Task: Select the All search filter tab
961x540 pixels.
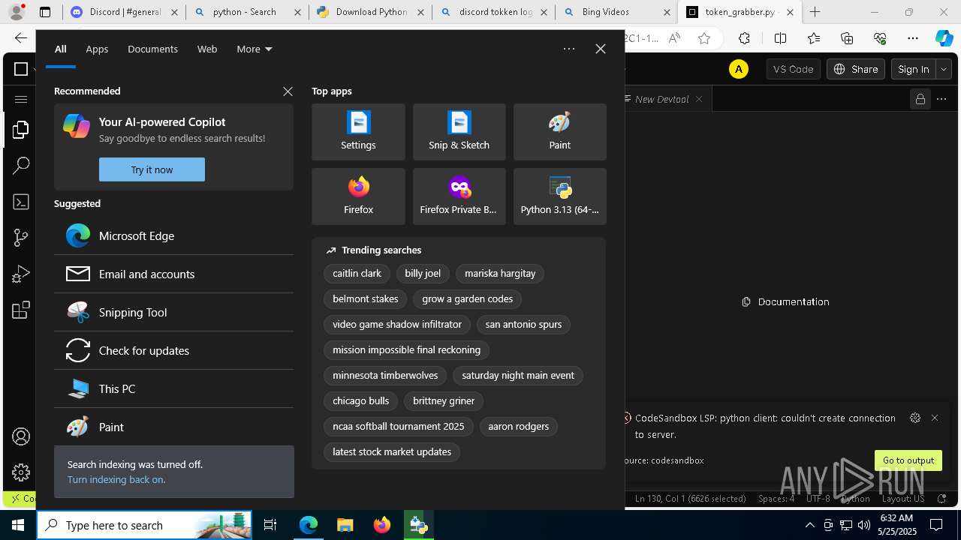Action: click(60, 49)
